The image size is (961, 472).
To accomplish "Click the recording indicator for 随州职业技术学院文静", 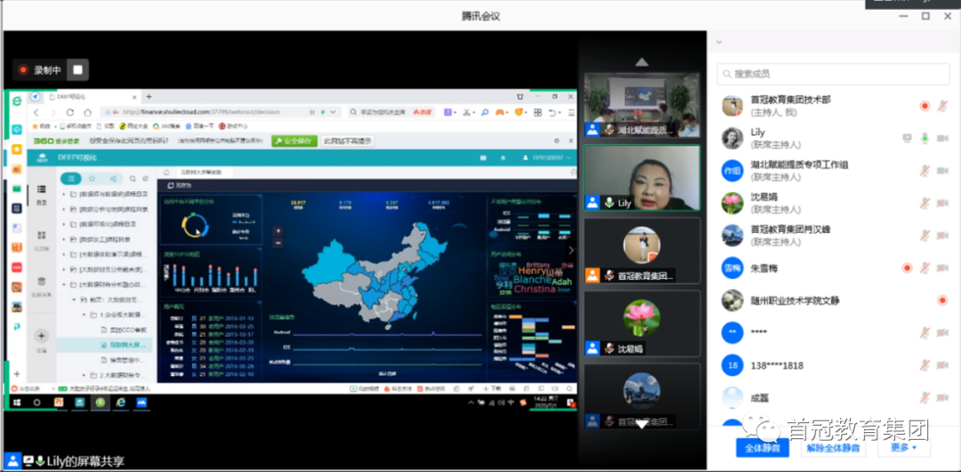I will point(942,300).
